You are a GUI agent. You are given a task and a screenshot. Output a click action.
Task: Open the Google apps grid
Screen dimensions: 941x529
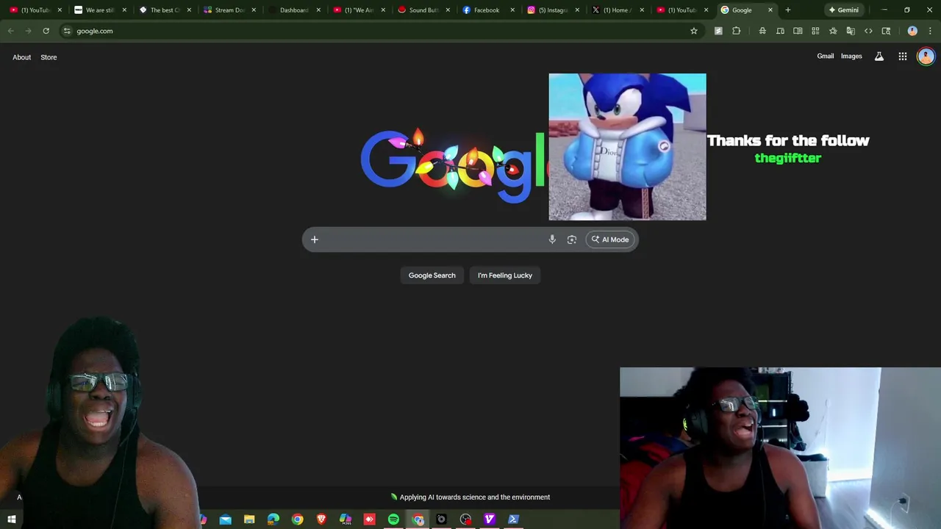903,57
